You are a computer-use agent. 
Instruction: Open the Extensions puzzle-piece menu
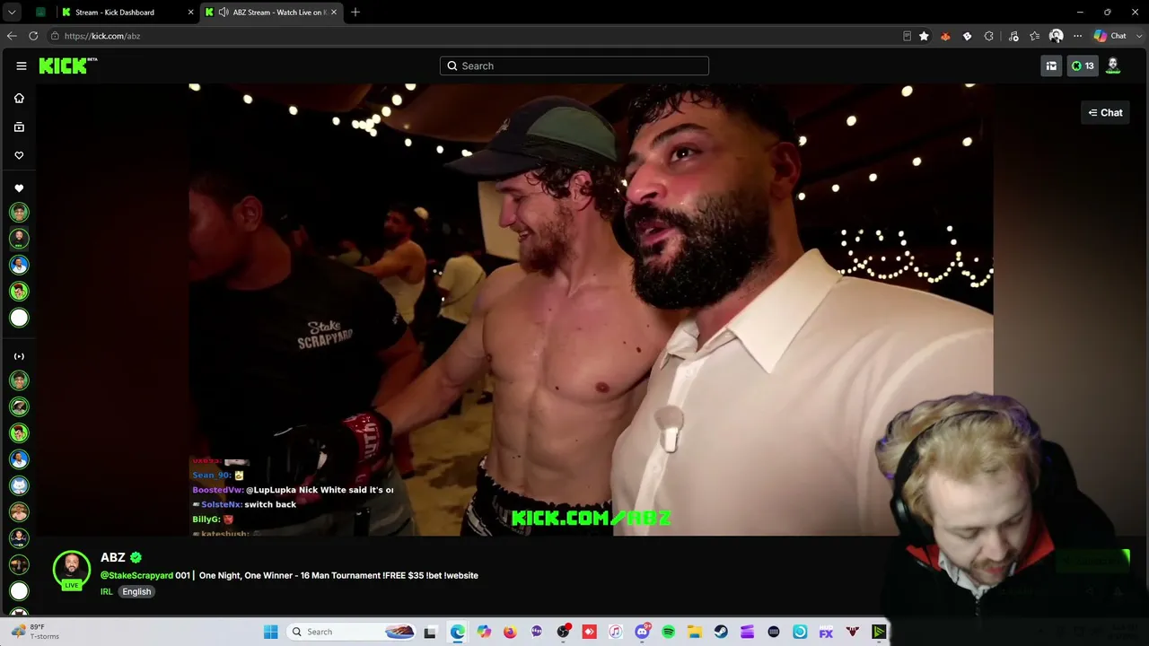(x=988, y=36)
